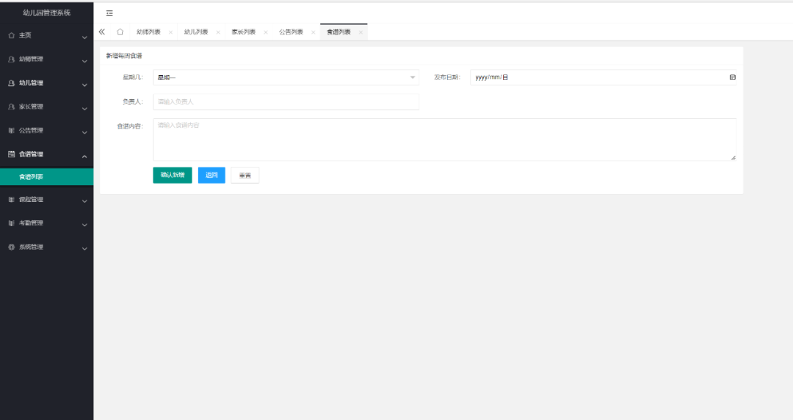Click the gear icon next to 系统管理
This screenshot has width=793, height=420.
pyautogui.click(x=11, y=247)
